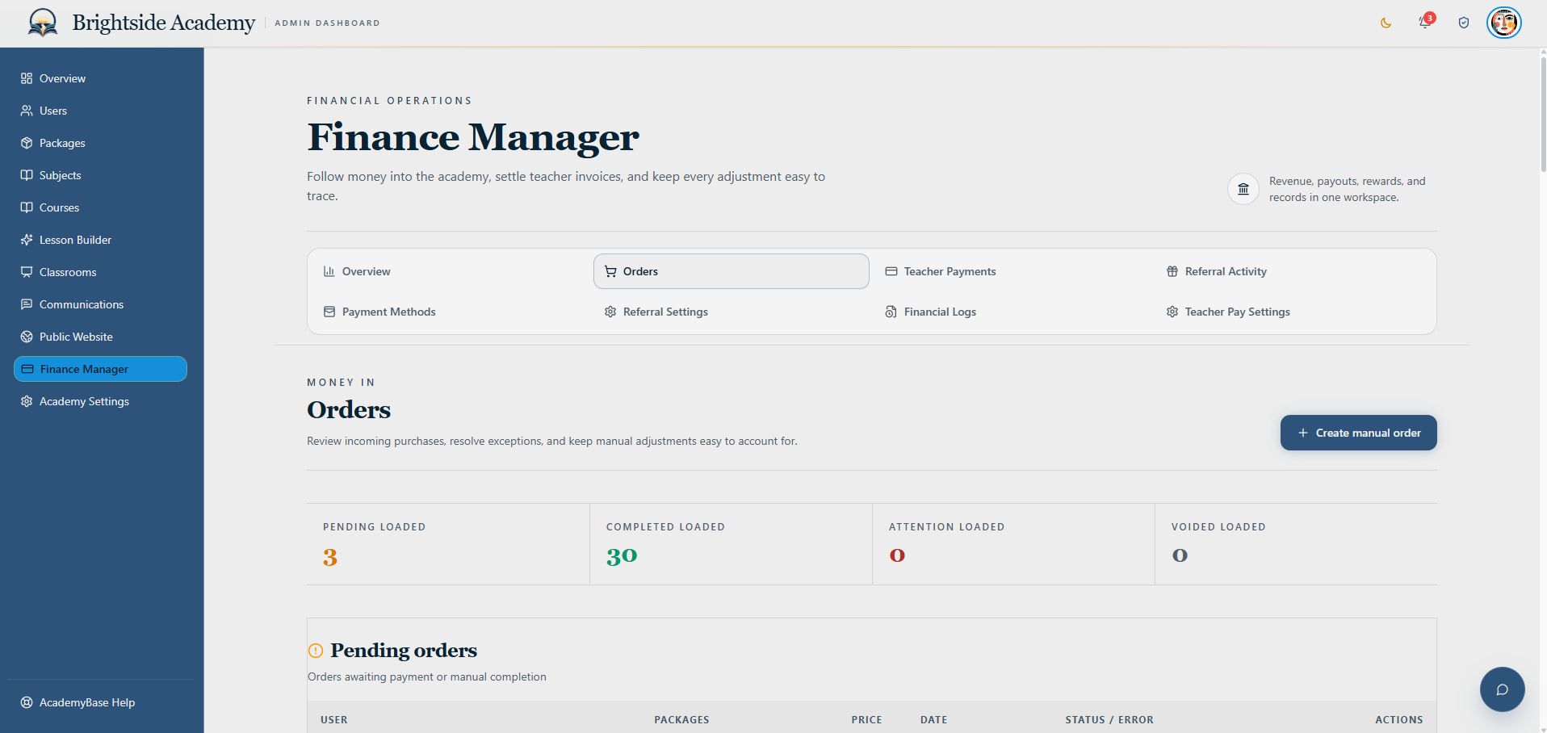Screen dimensions: 1547x733
Task: Open Teacher Pay Settings tab
Action: click(1293, 312)
